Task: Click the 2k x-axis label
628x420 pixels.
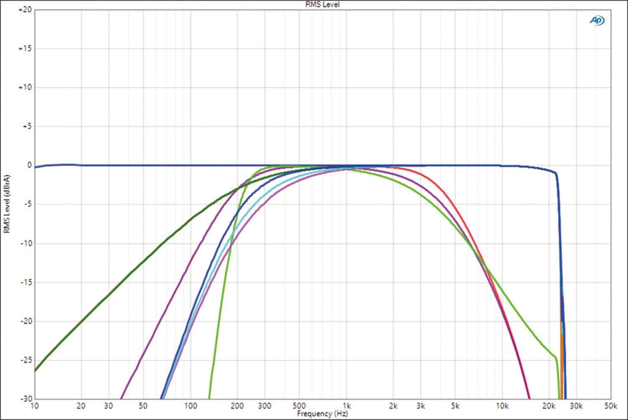Action: (393, 406)
